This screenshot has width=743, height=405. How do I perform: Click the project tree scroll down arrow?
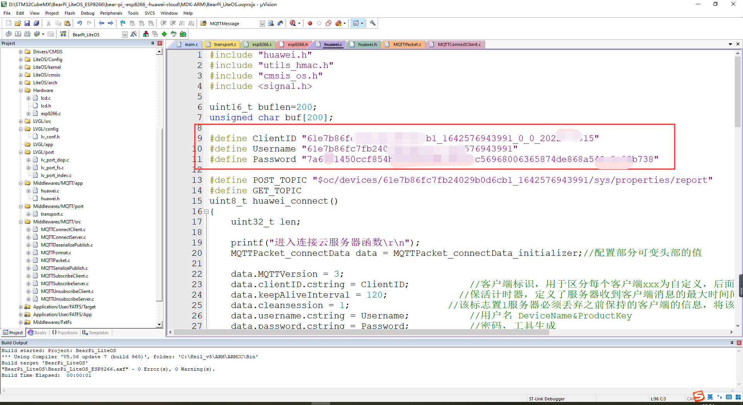tap(159, 325)
